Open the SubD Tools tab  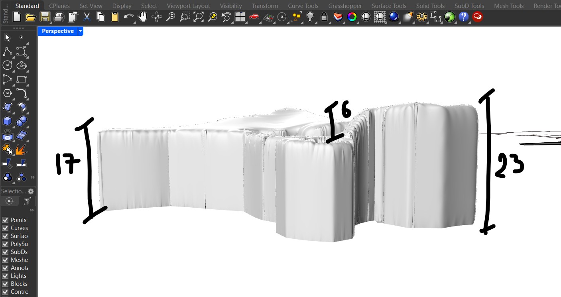[469, 6]
